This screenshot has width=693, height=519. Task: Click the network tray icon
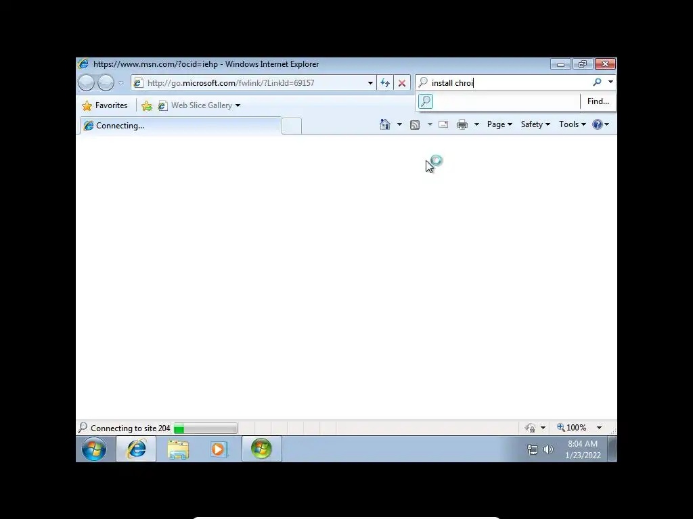click(533, 449)
